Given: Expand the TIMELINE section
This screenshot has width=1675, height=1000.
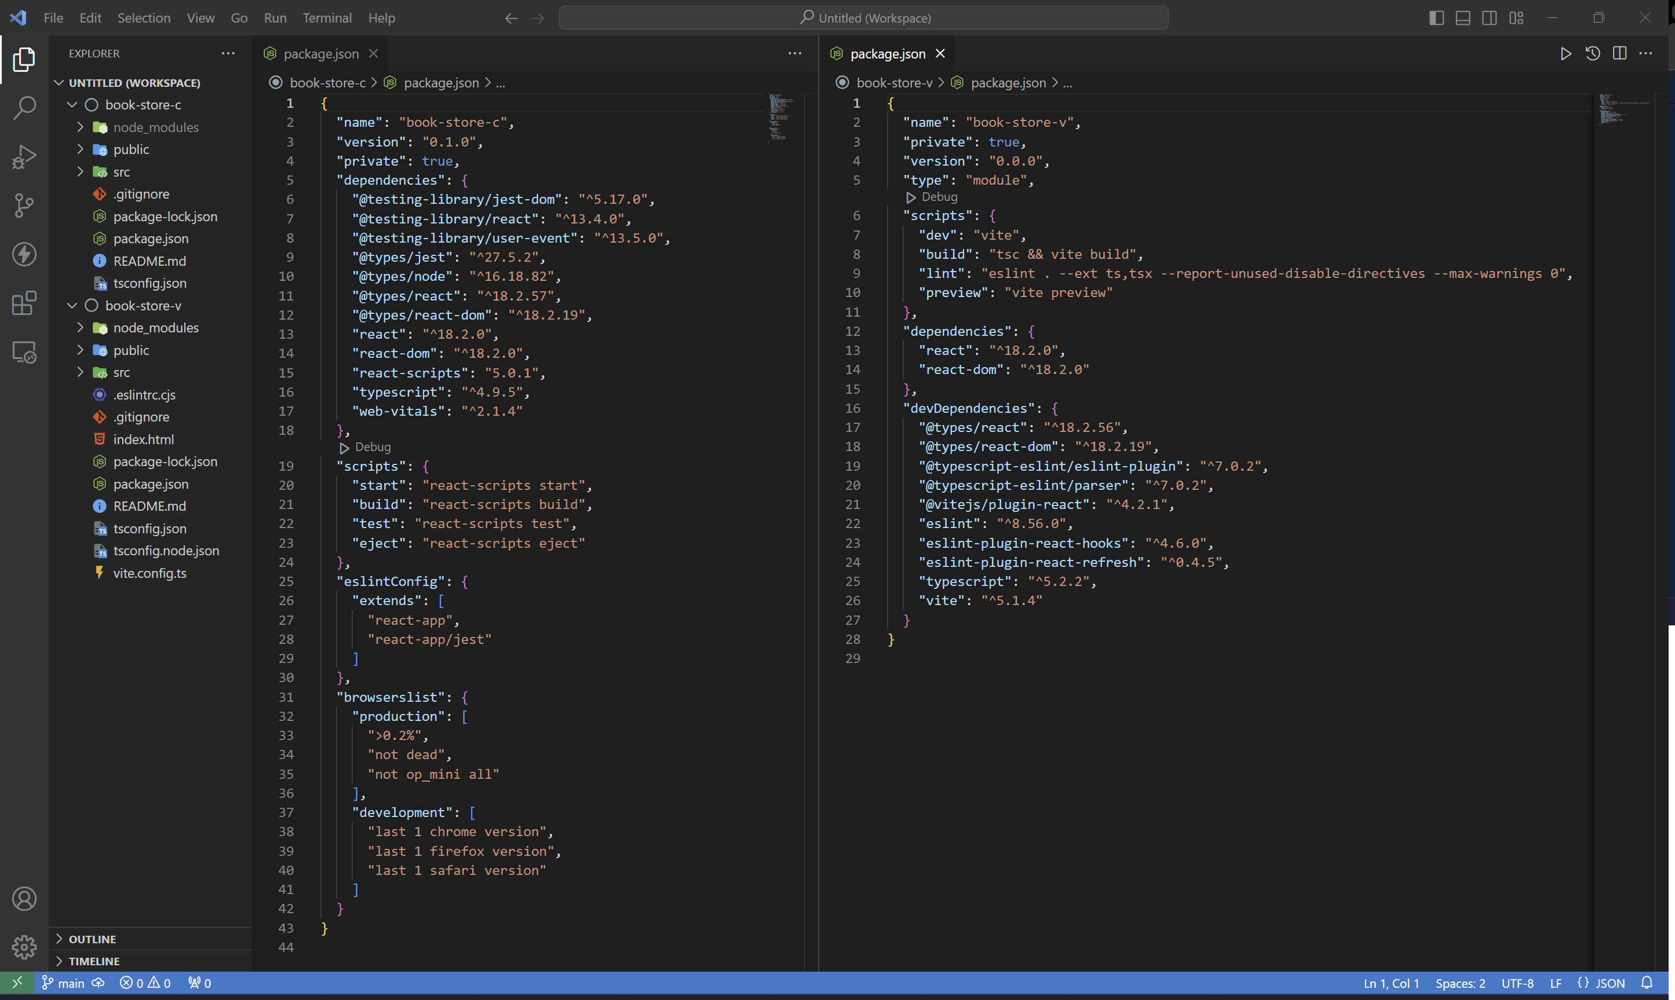Looking at the screenshot, I should (149, 961).
